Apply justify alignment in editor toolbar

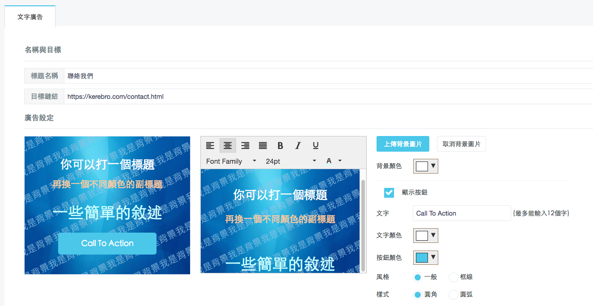click(x=263, y=145)
